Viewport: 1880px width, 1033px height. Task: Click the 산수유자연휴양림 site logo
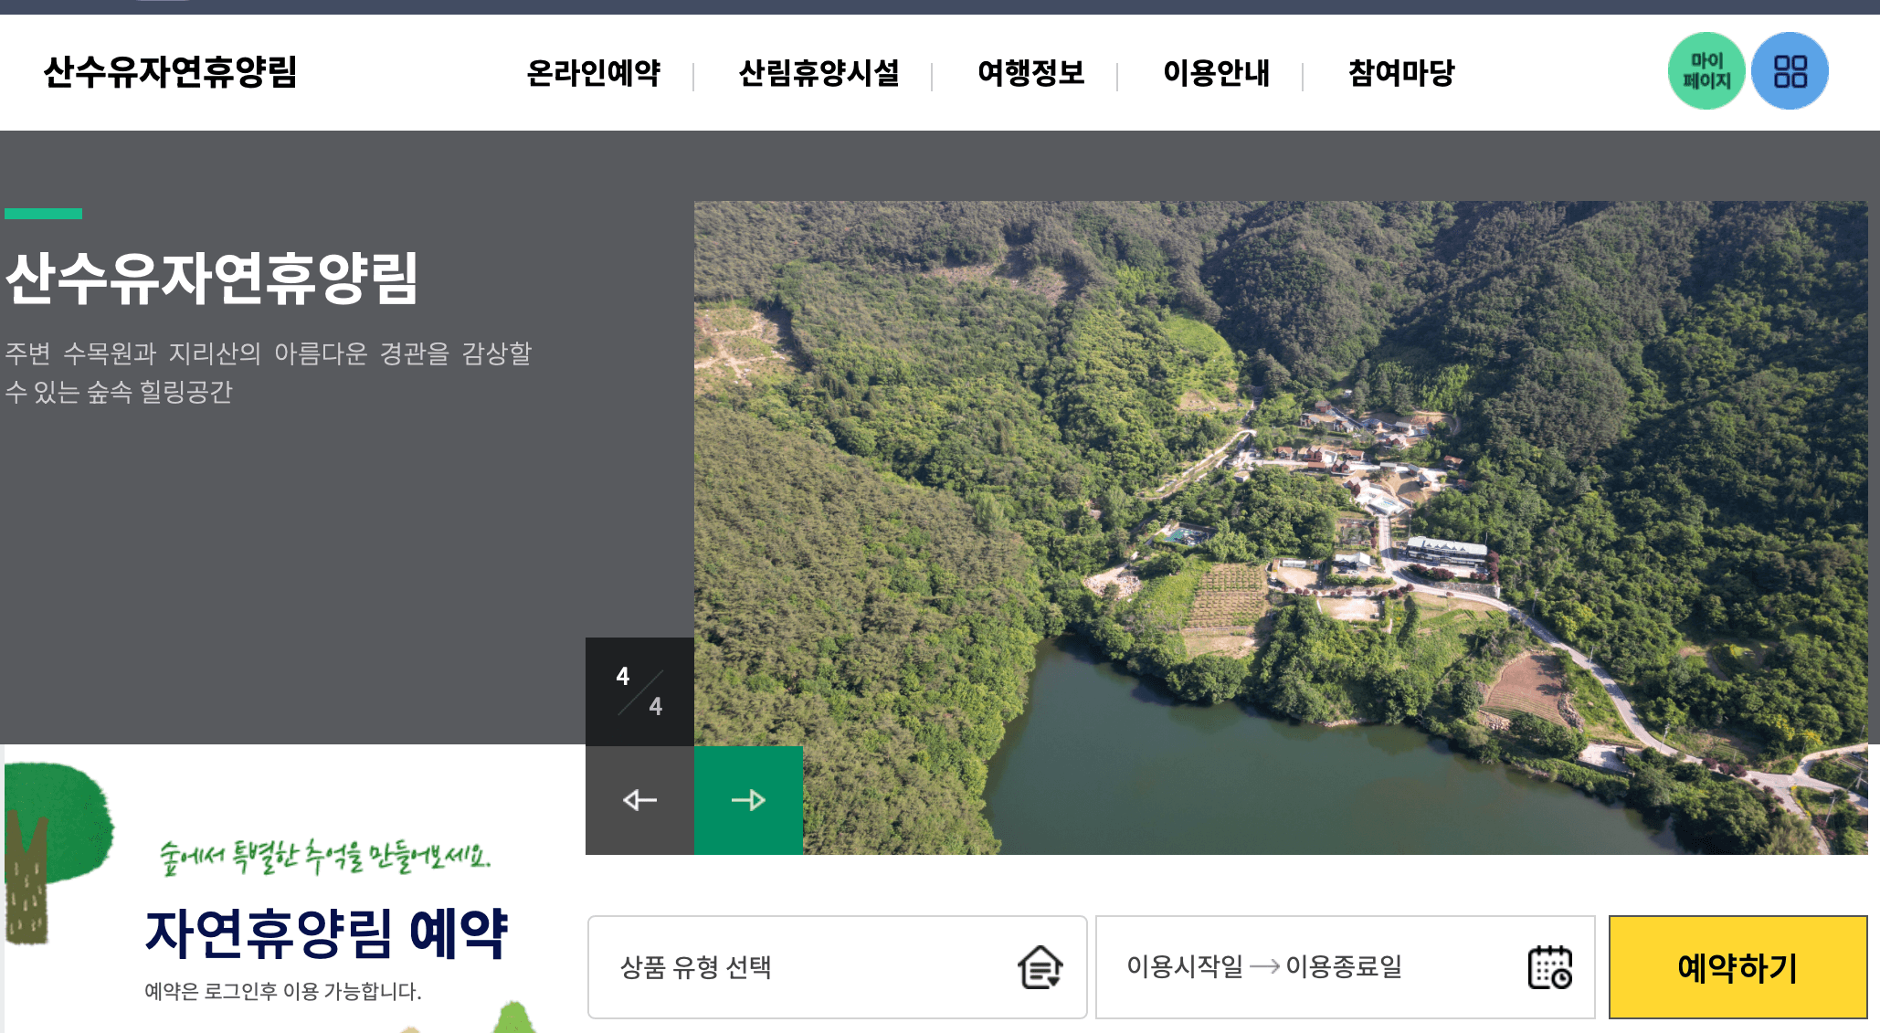(171, 72)
